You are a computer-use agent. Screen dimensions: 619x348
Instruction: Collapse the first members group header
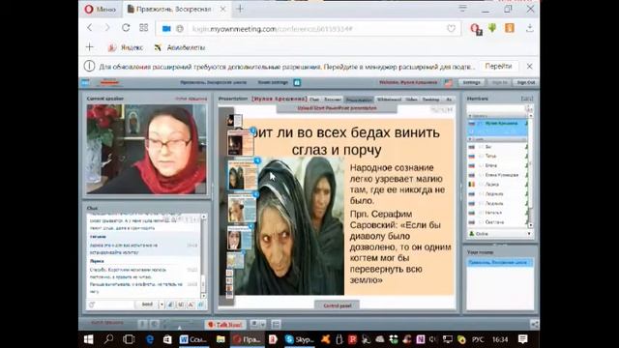497,116
